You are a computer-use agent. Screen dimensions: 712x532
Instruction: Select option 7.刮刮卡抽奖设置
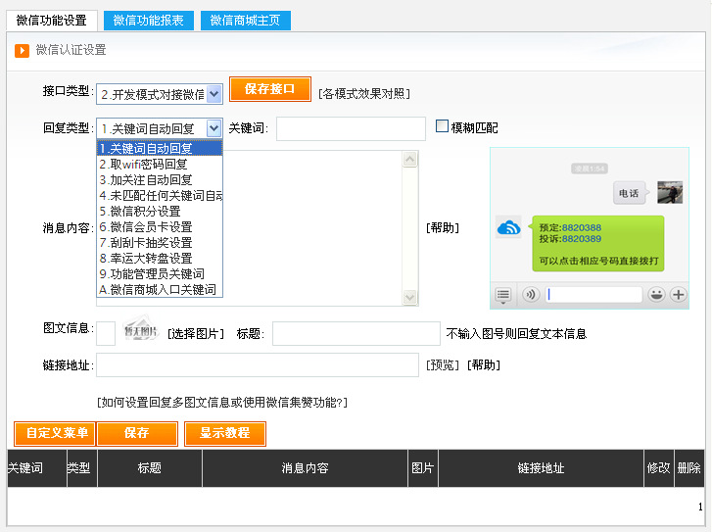[160, 243]
